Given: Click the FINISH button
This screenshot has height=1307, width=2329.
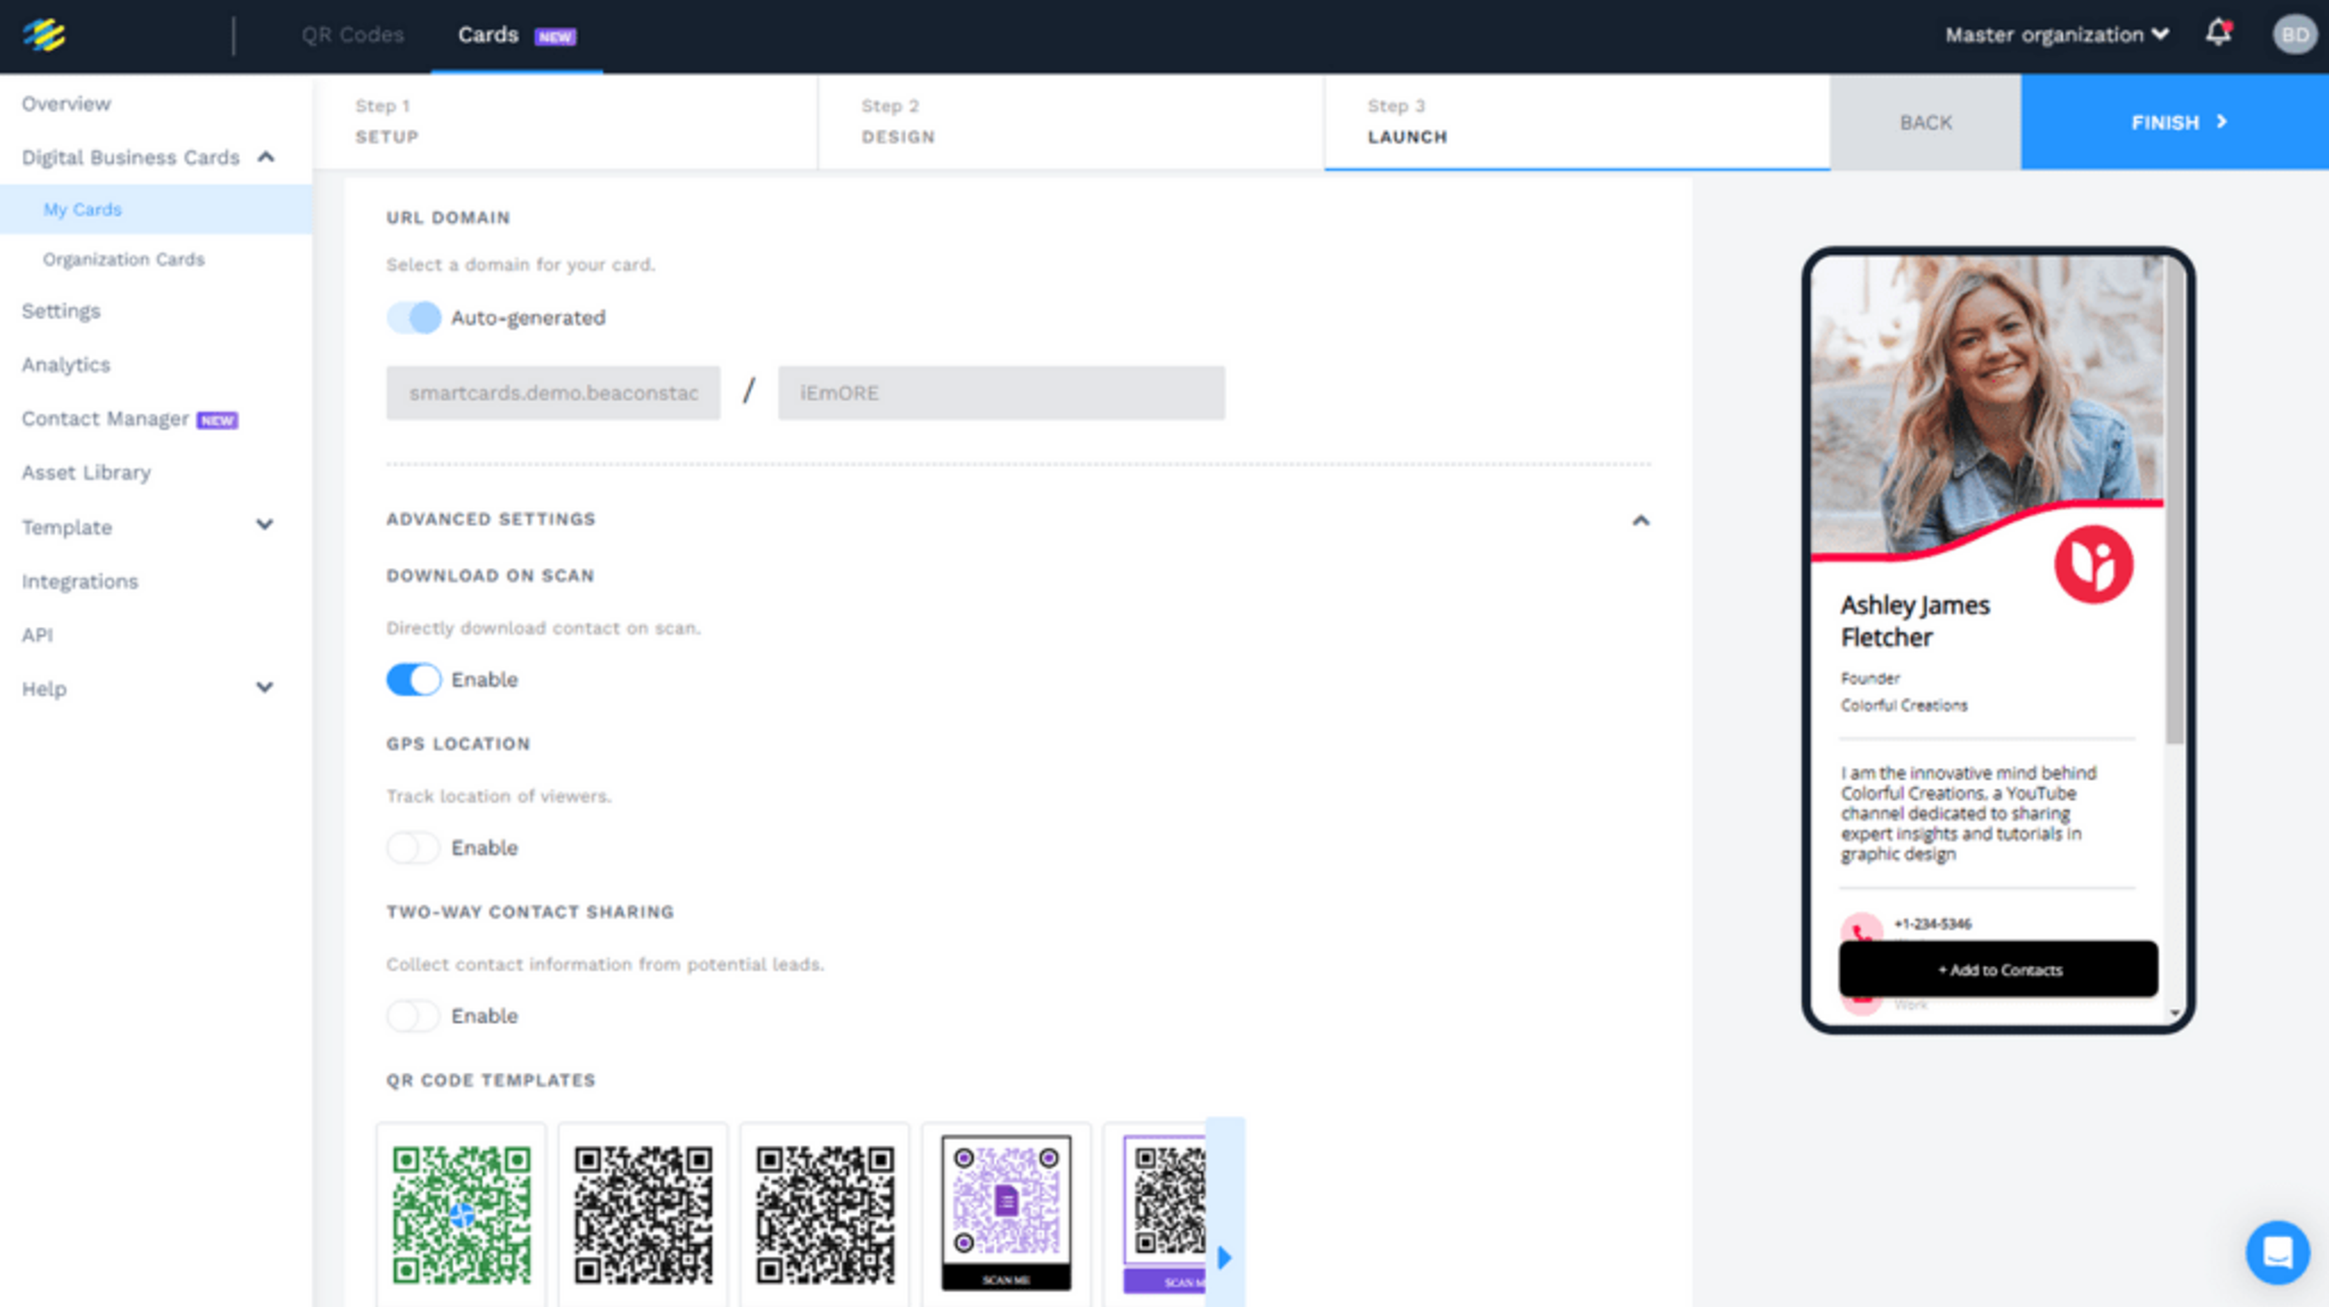Looking at the screenshot, I should point(2176,122).
